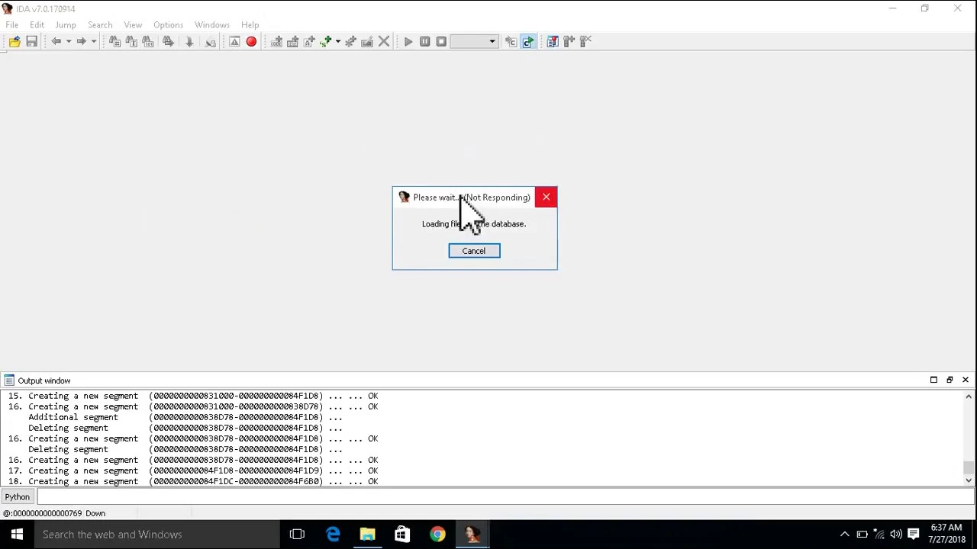Screen dimensions: 977x549
Task: Open the Edit menu
Action: [x=37, y=25]
